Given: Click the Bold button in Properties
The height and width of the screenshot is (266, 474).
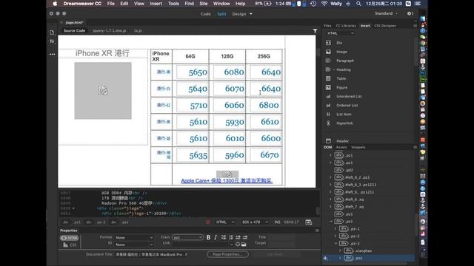Looking at the screenshot, I should [208, 237].
